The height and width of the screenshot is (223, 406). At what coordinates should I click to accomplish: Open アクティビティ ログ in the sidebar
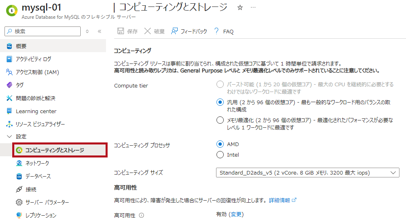click(x=33, y=59)
